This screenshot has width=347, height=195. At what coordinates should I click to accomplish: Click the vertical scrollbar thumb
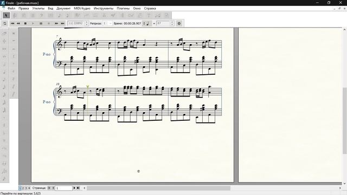click(x=345, y=121)
